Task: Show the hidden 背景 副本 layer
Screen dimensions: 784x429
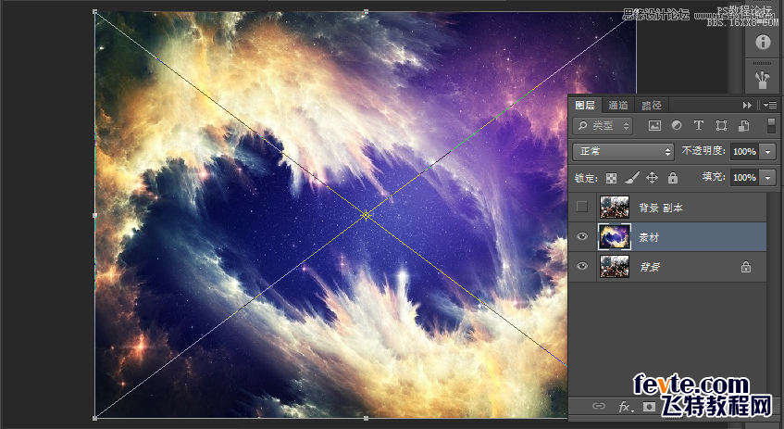Action: tap(582, 207)
